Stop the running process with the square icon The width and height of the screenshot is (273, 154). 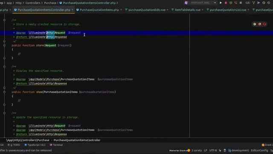241,3
